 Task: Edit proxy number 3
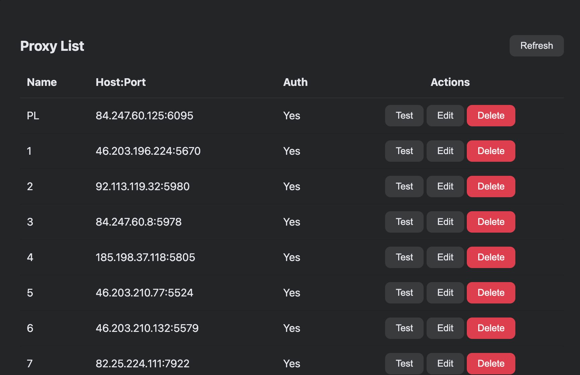coord(445,222)
